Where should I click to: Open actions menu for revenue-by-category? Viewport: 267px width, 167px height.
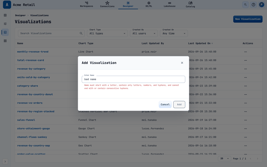246,69
